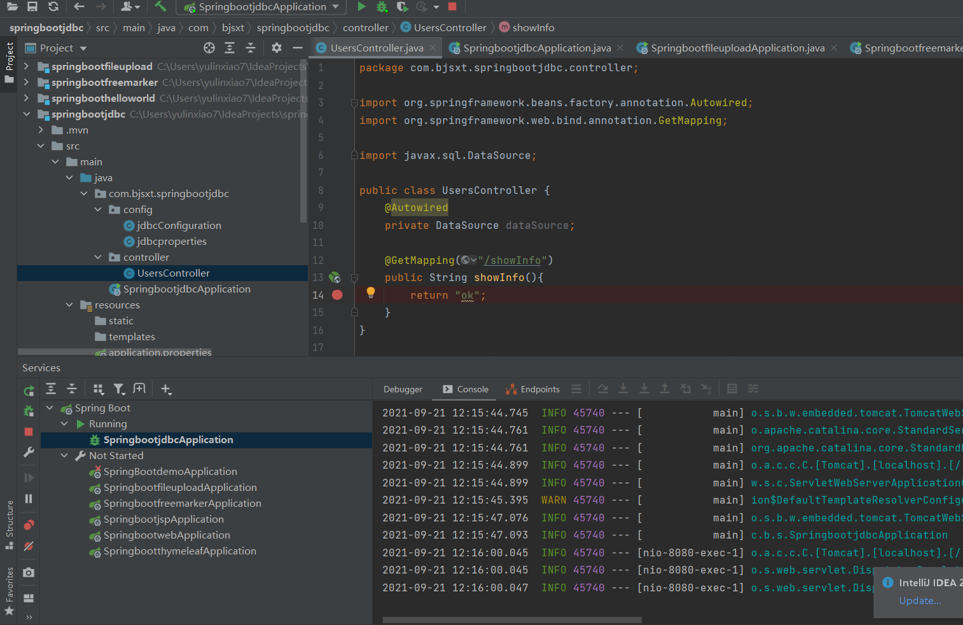The image size is (963, 625).
Task: Click Group By icon in Services toolbar
Action: [98, 389]
